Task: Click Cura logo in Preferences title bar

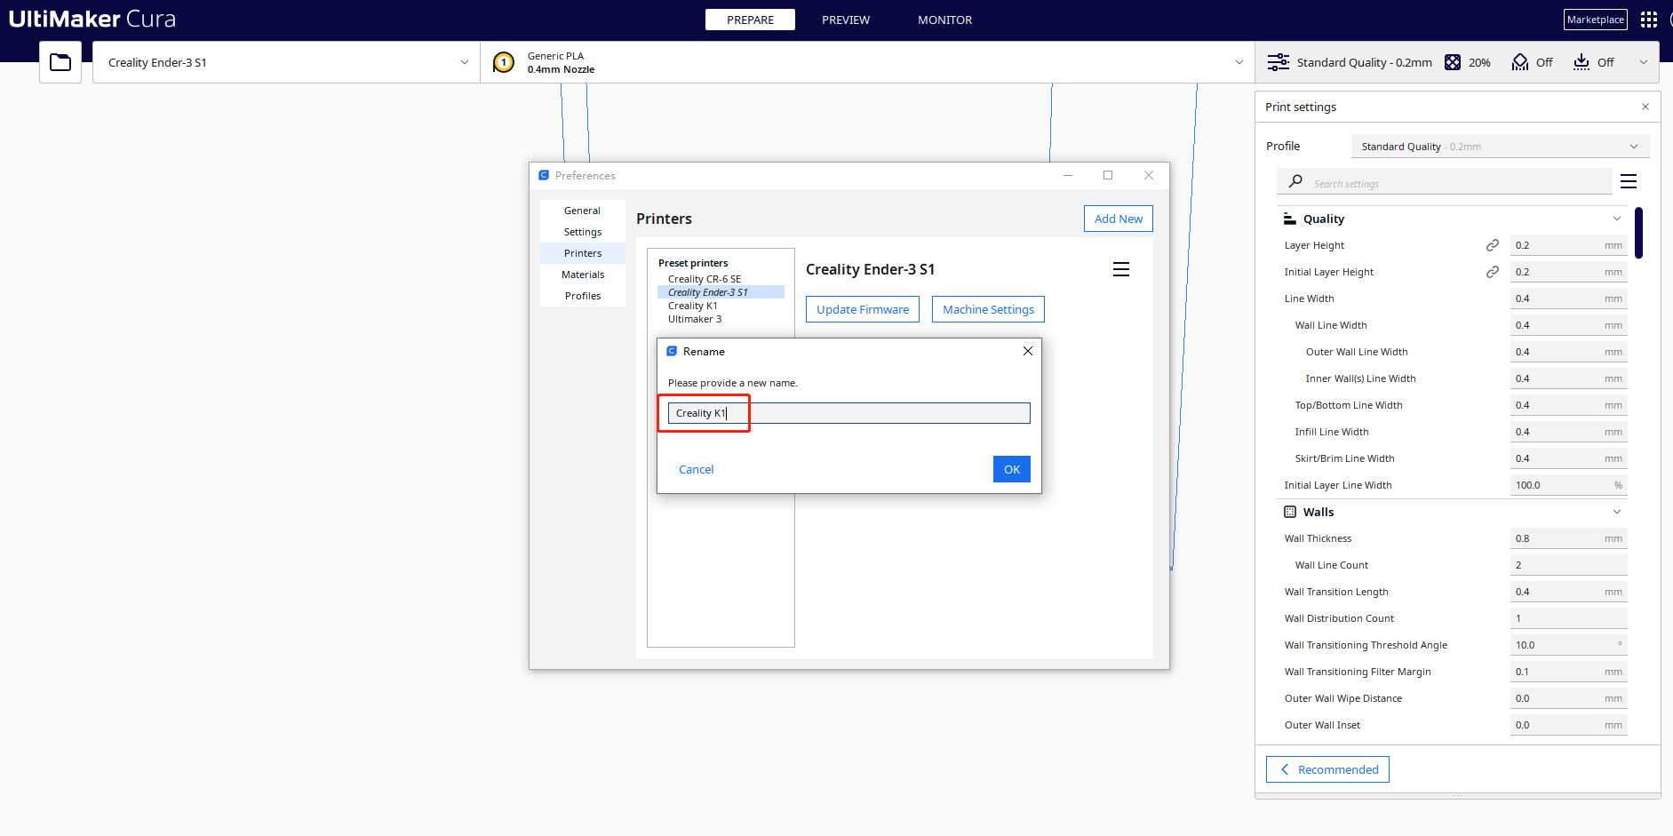Action: click(544, 175)
